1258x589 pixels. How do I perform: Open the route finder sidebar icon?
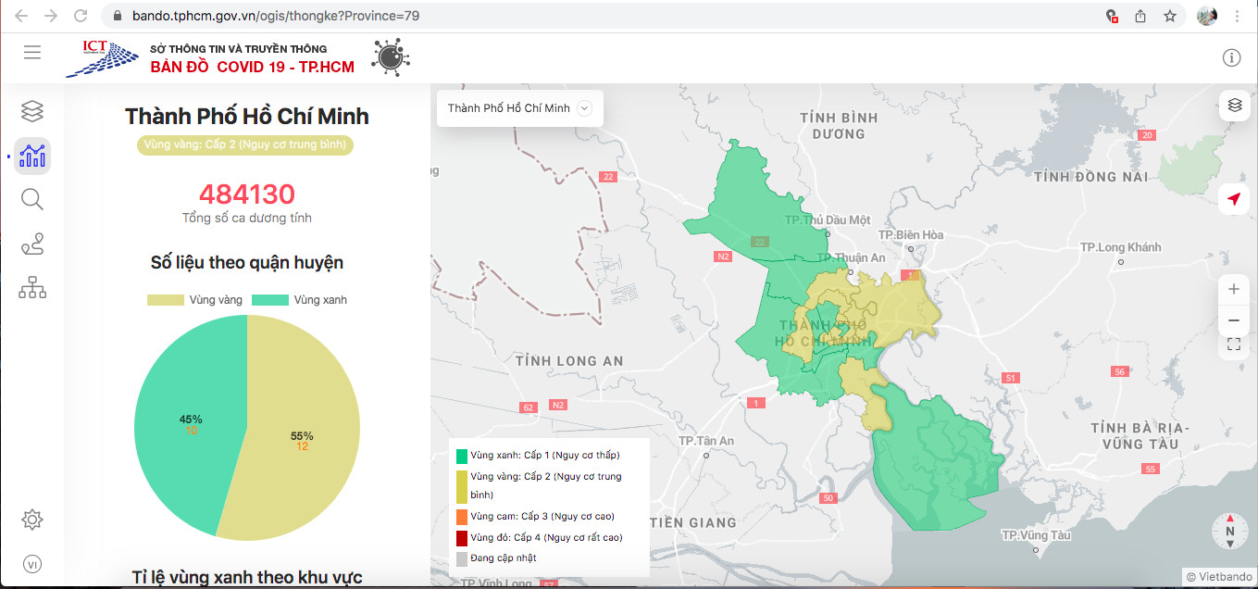click(x=32, y=244)
